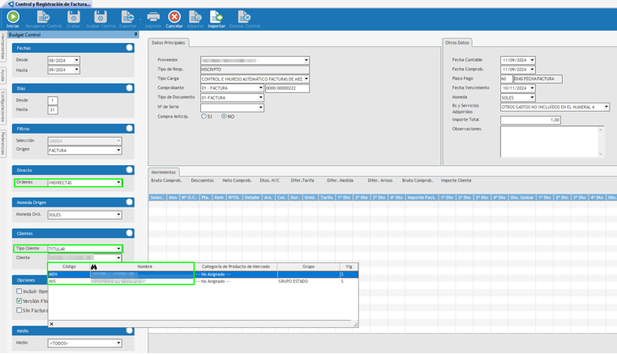Click the Importe Fact. column header
617x354 pixels.
421,198
